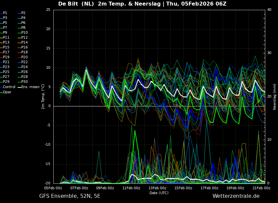Click the P1 legend entry
The width and height of the screenshot is (278, 203).
pyautogui.click(x=5, y=13)
